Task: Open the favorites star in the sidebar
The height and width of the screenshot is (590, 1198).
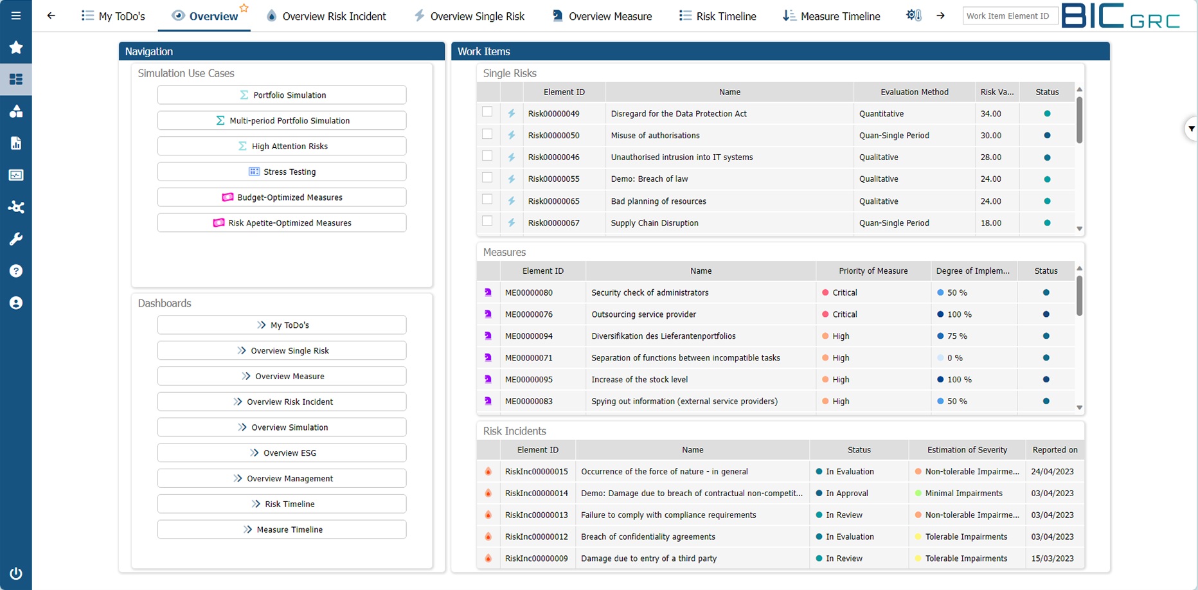Action: [16, 48]
